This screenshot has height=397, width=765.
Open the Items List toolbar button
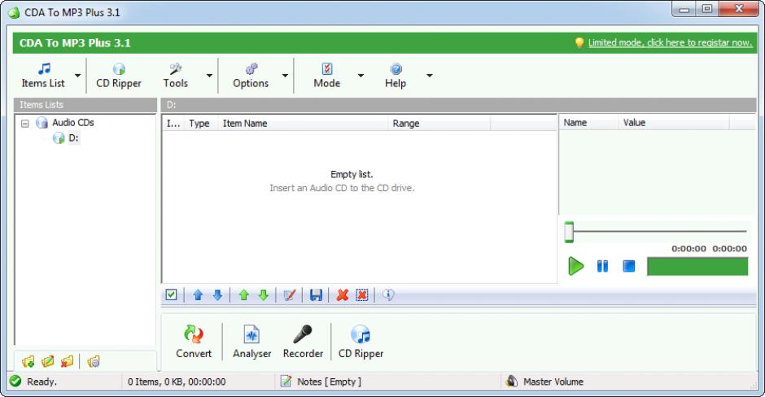pyautogui.click(x=43, y=76)
